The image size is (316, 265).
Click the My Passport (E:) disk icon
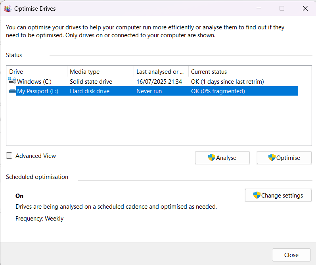coord(12,91)
